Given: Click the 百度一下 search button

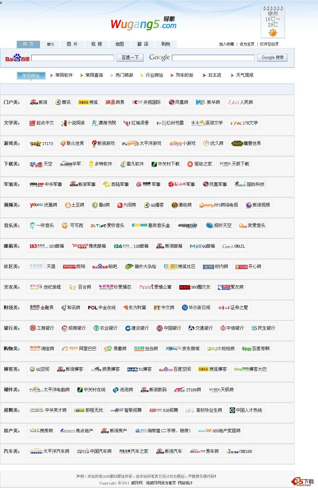Looking at the screenshot, I should click(130, 58).
